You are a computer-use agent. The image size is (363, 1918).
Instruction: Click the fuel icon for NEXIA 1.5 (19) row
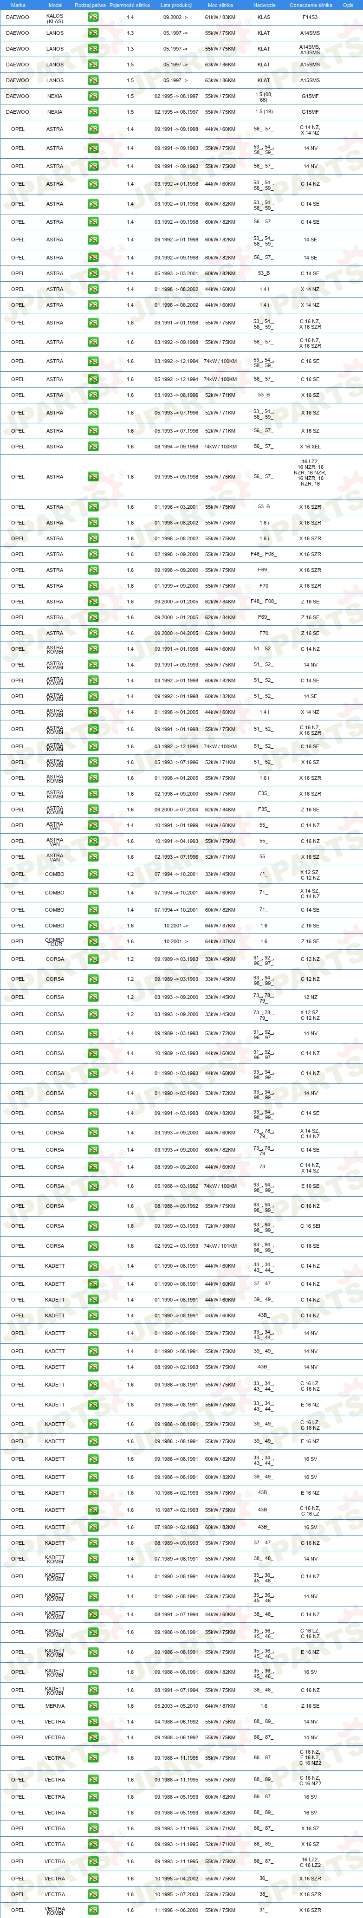tap(93, 112)
